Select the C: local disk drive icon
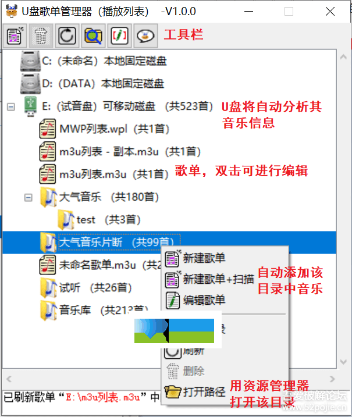 [x=30, y=61]
